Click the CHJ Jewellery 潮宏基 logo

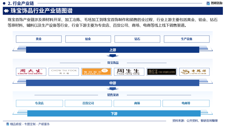click(x=162, y=72)
